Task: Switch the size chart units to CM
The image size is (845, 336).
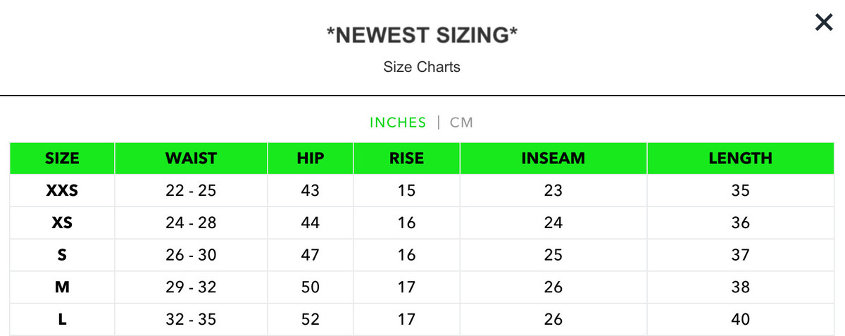Action: pyautogui.click(x=461, y=123)
